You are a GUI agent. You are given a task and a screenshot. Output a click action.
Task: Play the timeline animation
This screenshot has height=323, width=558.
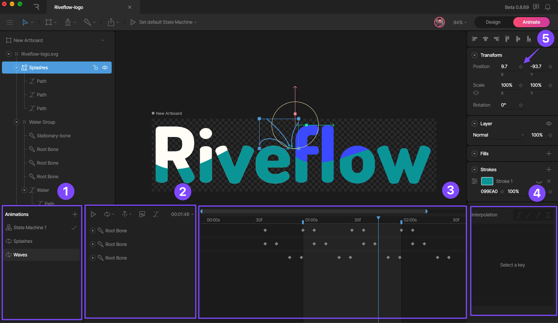click(93, 214)
